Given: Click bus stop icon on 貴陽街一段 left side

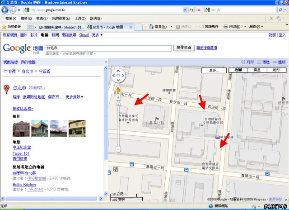Looking at the screenshot, I should [132, 164].
